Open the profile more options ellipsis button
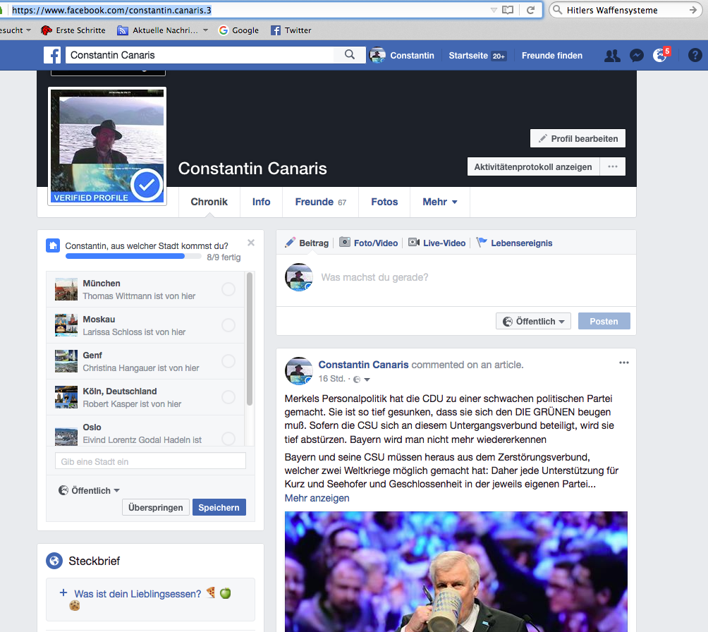Image resolution: width=708 pixels, height=632 pixels. point(612,166)
